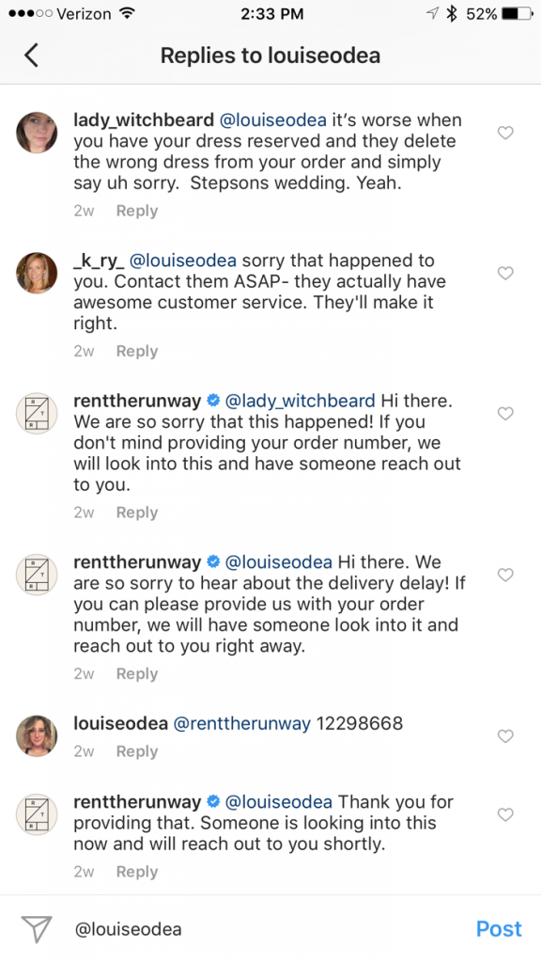Tap the Bluetooth icon in the status bar
541x963 pixels.
tap(454, 14)
